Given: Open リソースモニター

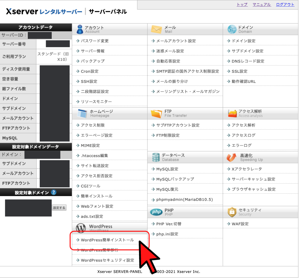Looking at the screenshot, I should (96, 102).
